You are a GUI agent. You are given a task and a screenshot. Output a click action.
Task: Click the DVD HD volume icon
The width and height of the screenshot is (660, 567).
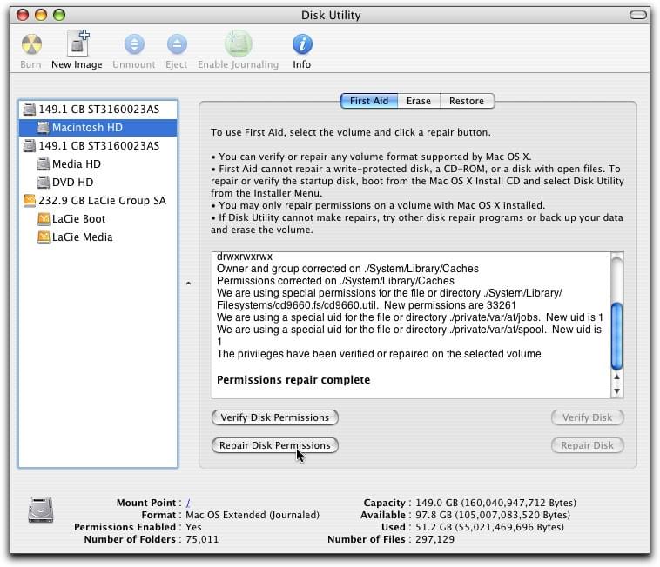(x=43, y=182)
